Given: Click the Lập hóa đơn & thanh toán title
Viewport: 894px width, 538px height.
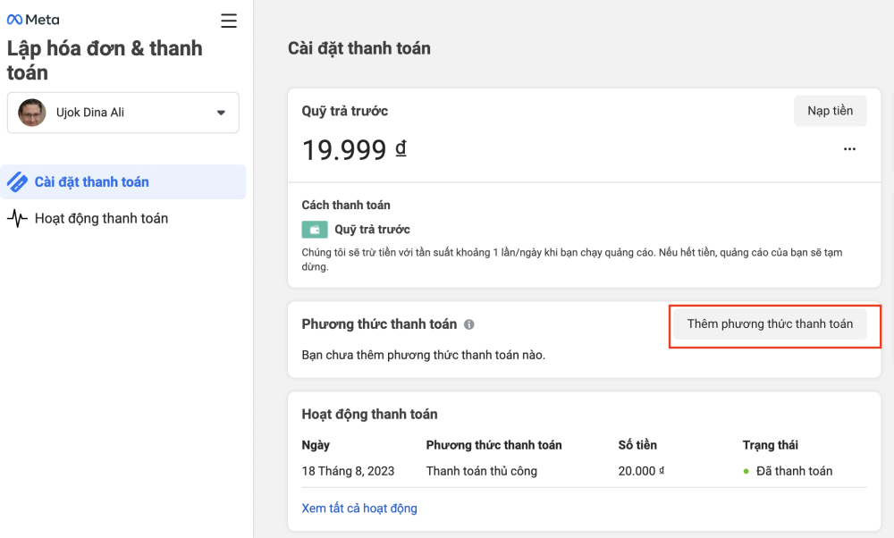Looking at the screenshot, I should tap(105, 61).
